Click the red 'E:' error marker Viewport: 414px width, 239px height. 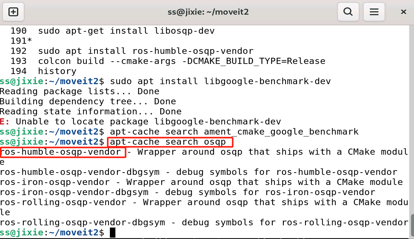pos(5,122)
